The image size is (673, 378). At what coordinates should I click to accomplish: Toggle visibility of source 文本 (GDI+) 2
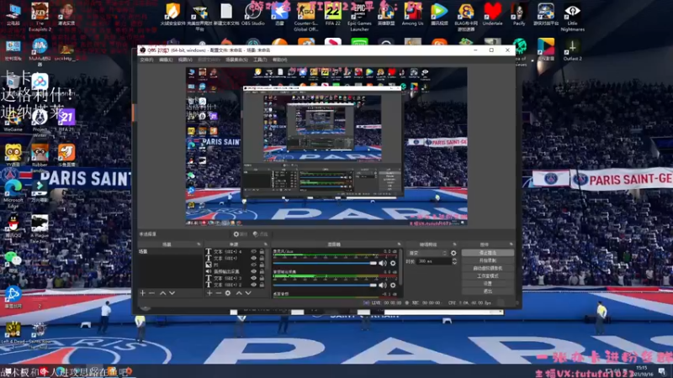point(254,285)
